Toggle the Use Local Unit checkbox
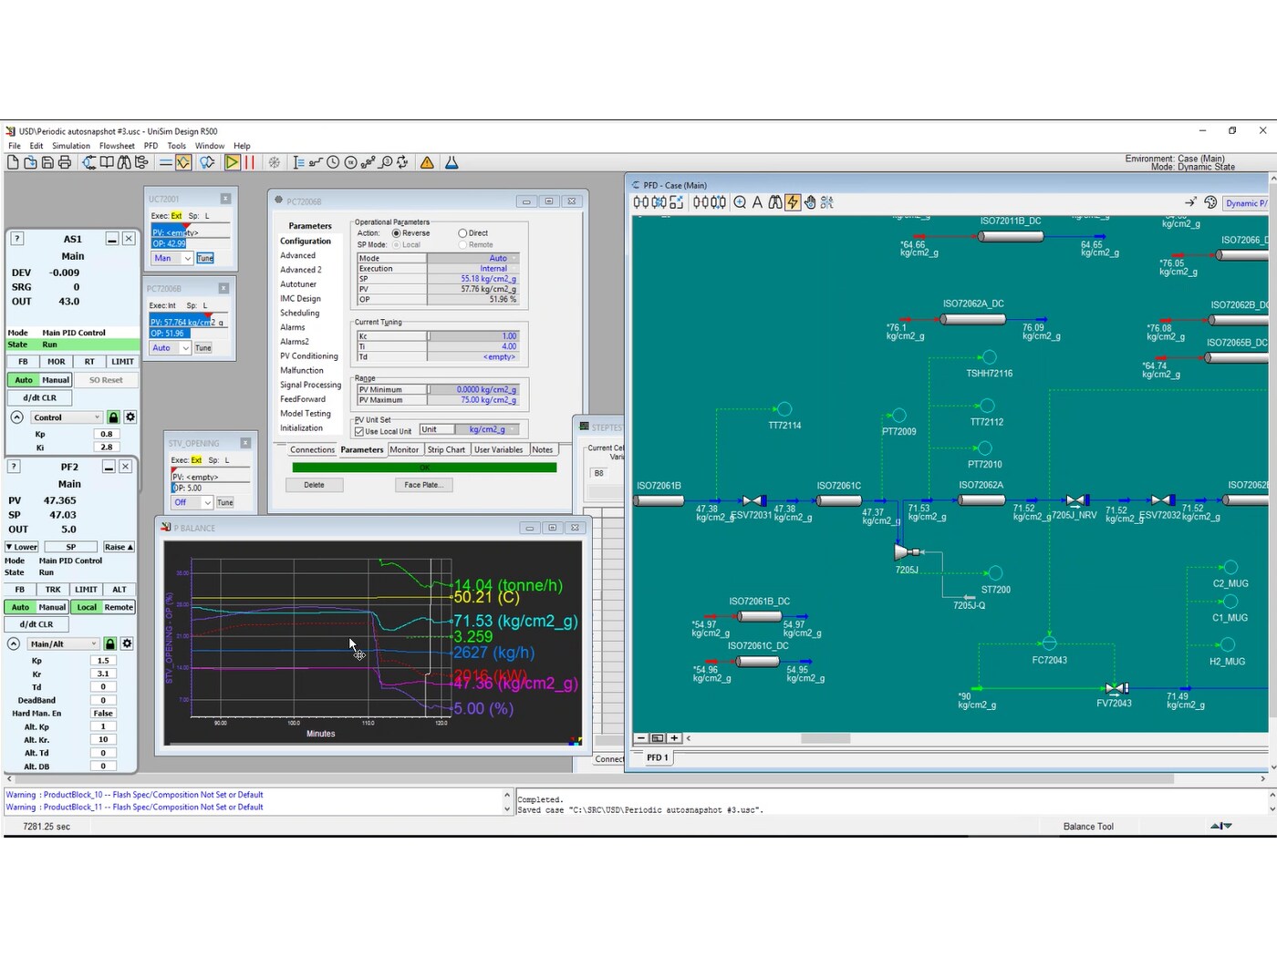 tap(359, 431)
